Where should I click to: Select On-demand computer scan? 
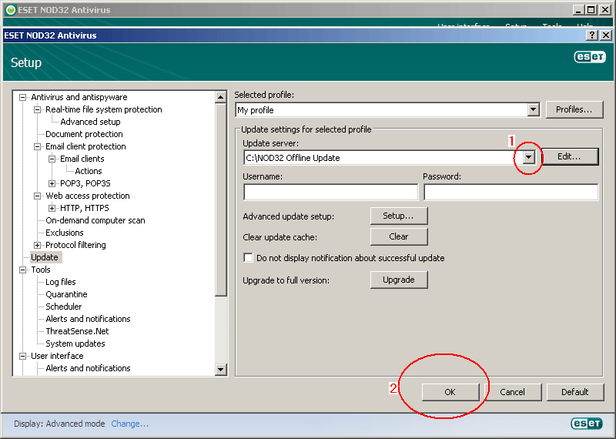click(x=95, y=220)
